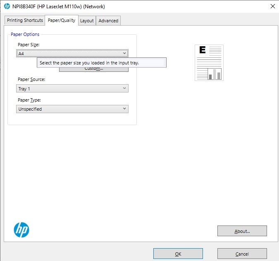This screenshot has width=279, height=261.
Task: Click the Paper Options group title
Action: 25,34
